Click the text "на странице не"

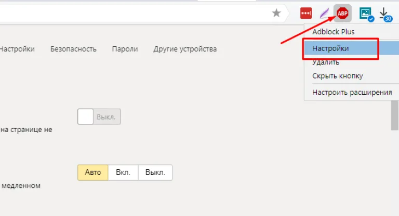[x=26, y=130]
